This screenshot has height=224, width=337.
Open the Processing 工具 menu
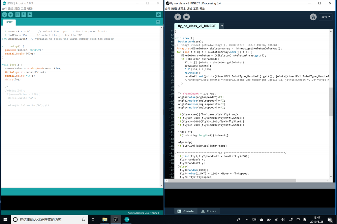click(x=196, y=9)
